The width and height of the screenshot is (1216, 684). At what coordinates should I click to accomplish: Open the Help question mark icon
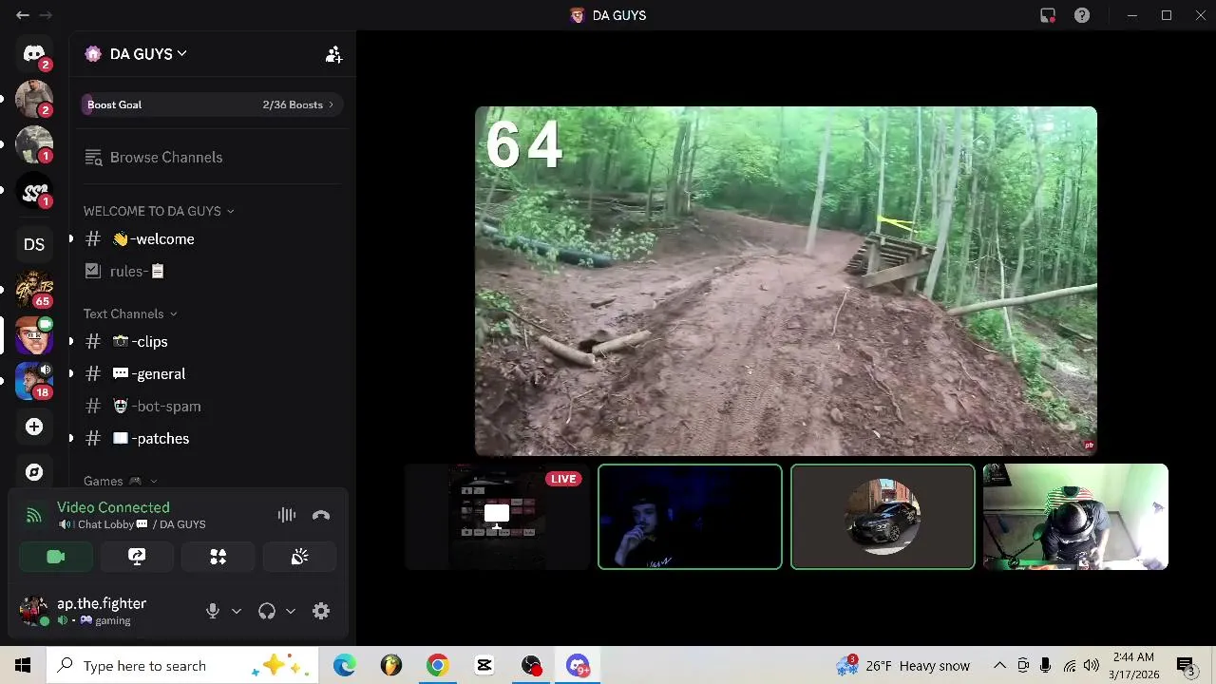[x=1082, y=15]
